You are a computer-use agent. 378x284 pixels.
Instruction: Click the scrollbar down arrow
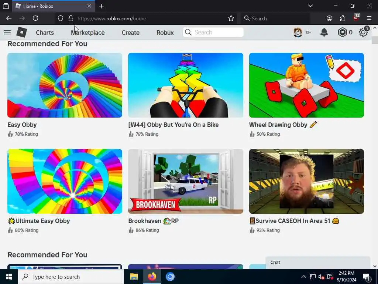click(375, 266)
